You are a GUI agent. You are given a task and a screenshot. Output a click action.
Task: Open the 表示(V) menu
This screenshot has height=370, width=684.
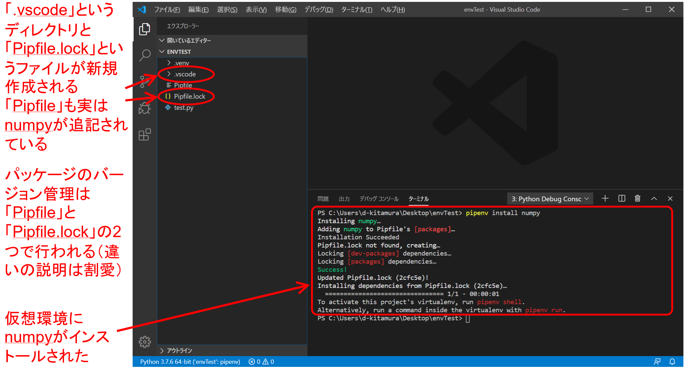256,10
